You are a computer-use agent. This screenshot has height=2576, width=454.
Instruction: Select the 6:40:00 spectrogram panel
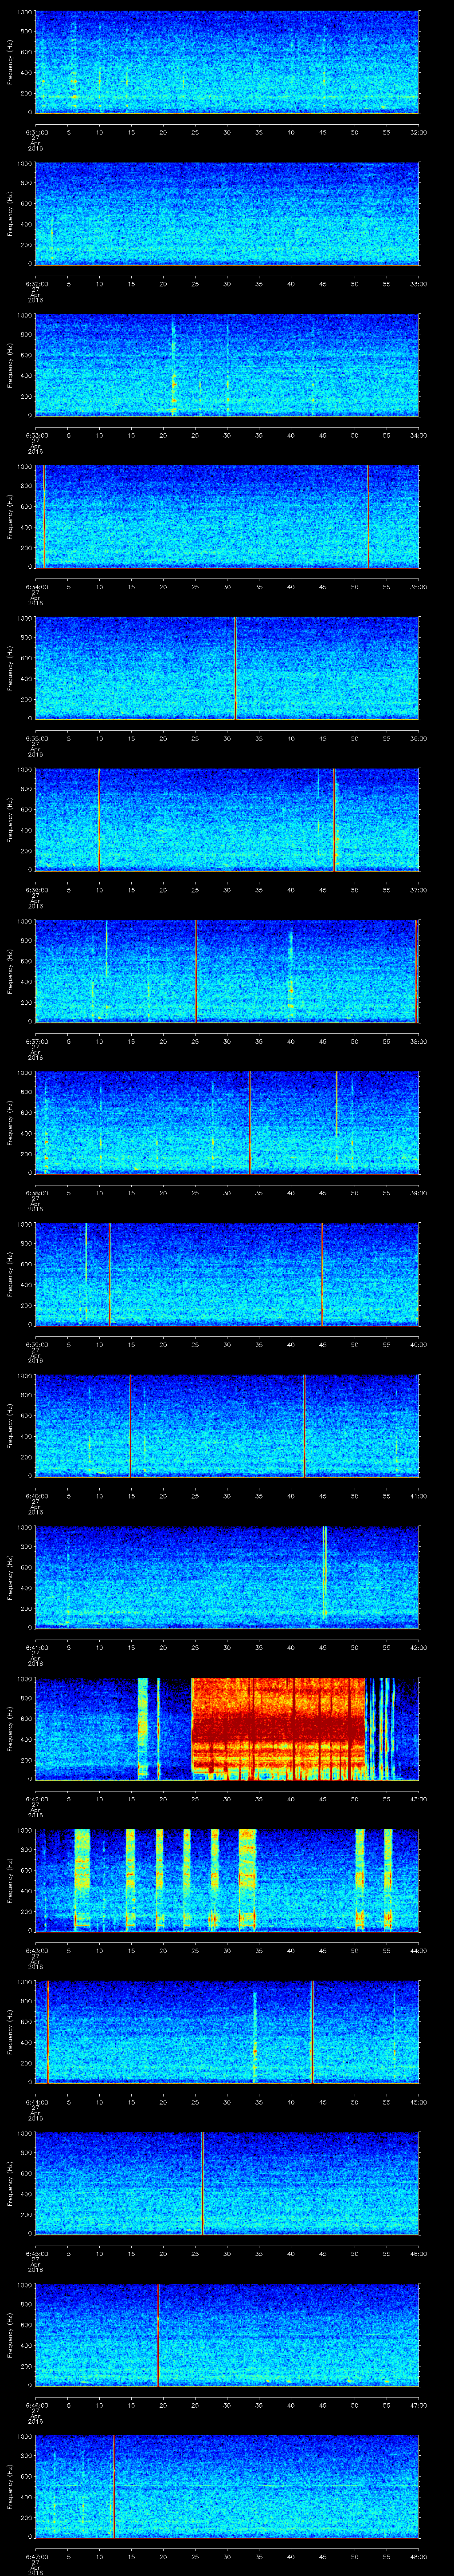(227, 1425)
